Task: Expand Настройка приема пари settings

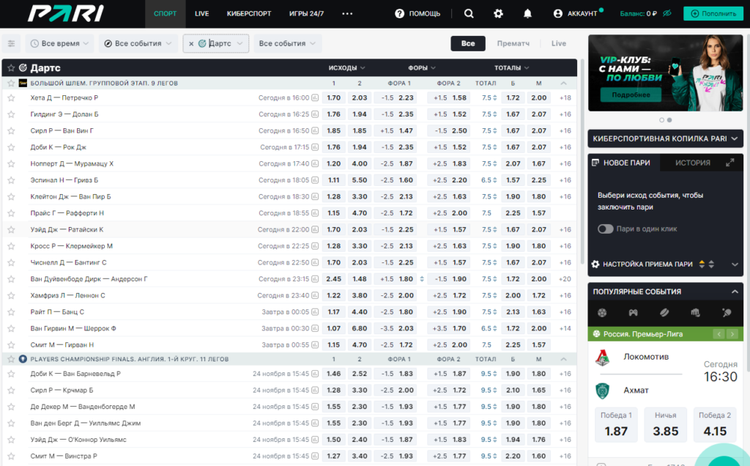Action: point(735,264)
